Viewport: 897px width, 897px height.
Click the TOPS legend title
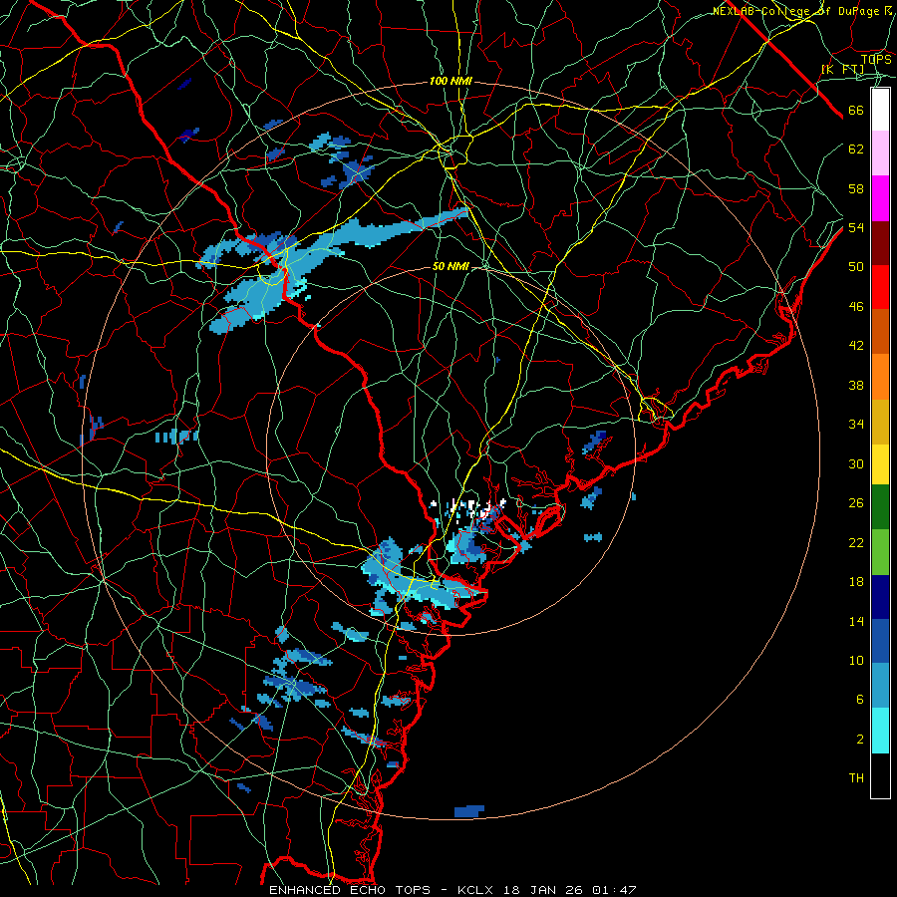point(876,59)
